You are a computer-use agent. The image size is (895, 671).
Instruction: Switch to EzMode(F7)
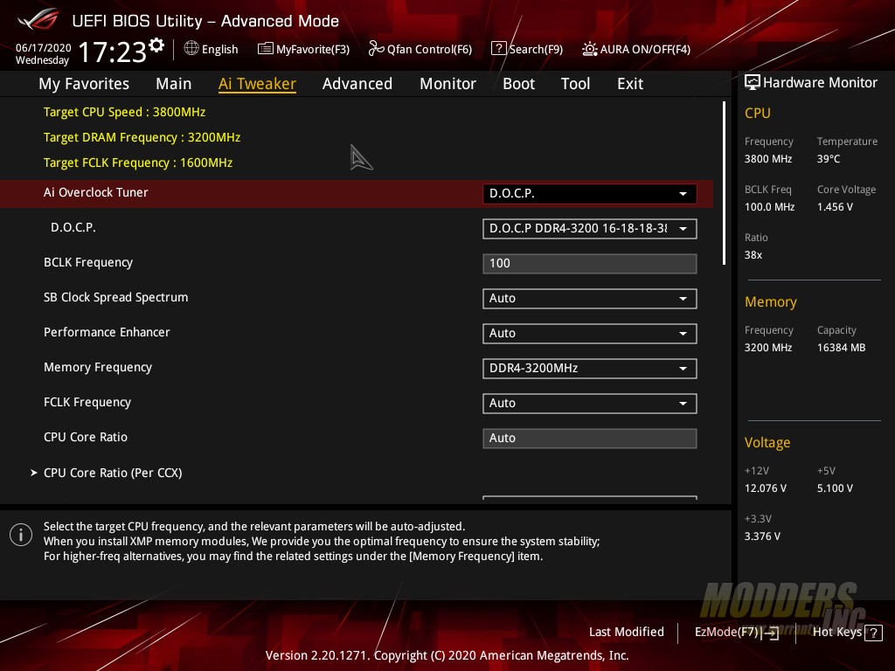pos(736,632)
